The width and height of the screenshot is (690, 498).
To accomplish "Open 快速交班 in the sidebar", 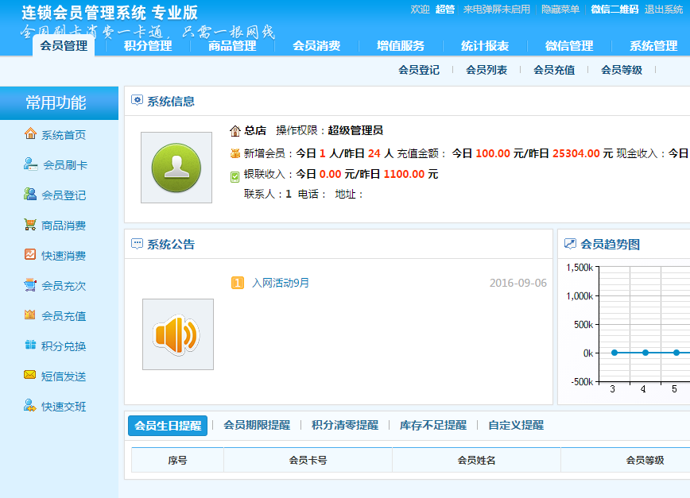I will [64, 407].
